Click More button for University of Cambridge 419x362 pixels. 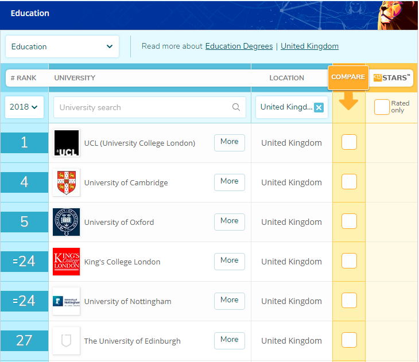click(x=229, y=182)
